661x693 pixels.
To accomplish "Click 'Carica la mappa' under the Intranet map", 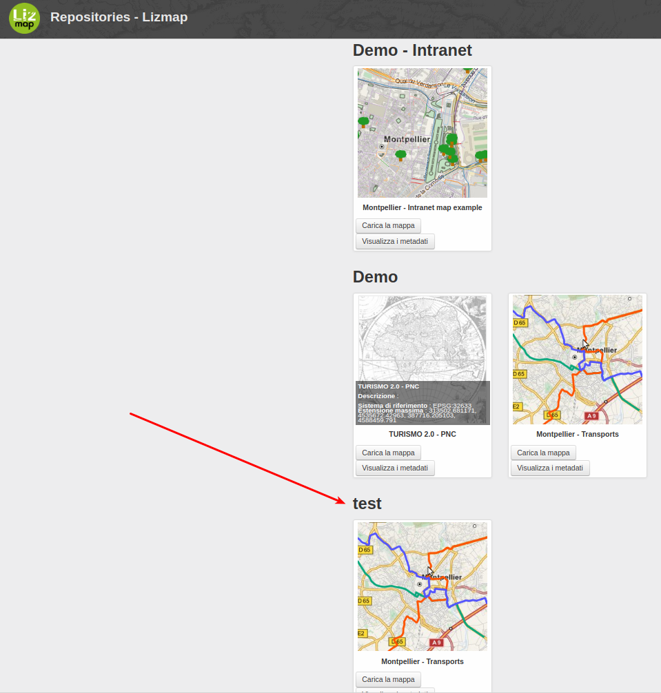I will click(x=387, y=225).
